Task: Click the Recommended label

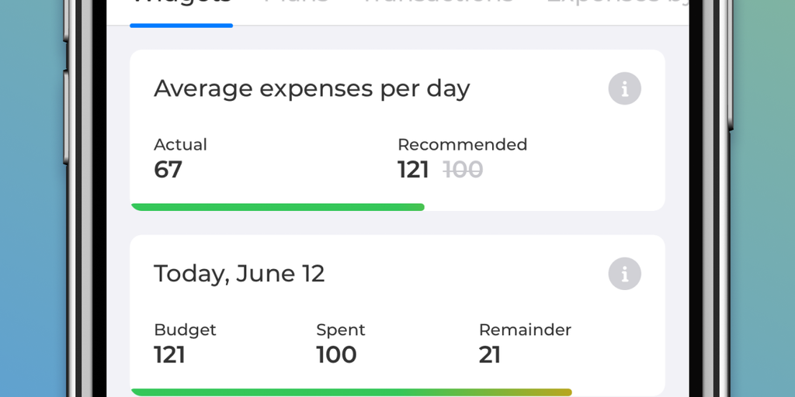Action: [462, 144]
